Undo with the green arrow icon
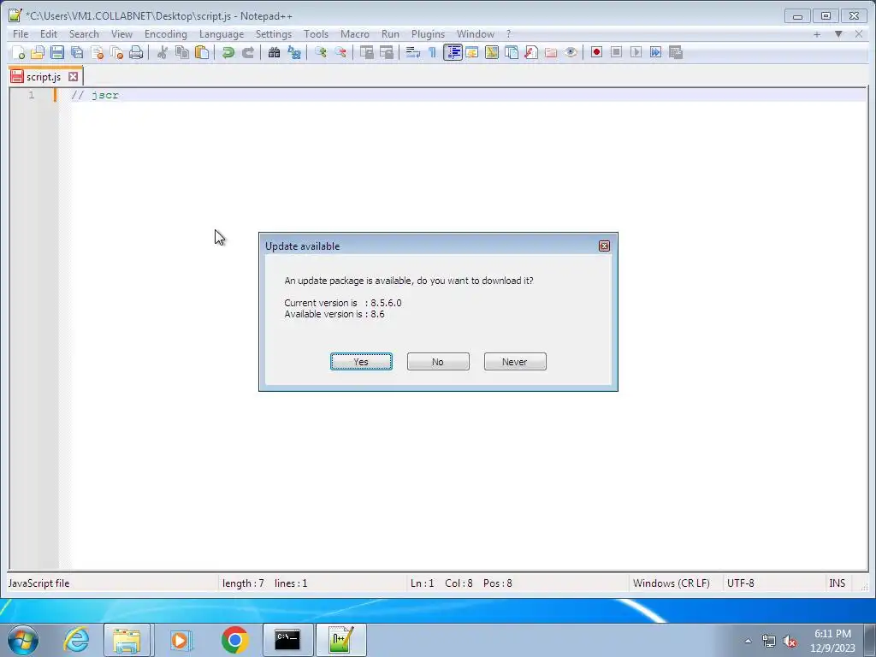This screenshot has height=657, width=876. click(x=228, y=52)
